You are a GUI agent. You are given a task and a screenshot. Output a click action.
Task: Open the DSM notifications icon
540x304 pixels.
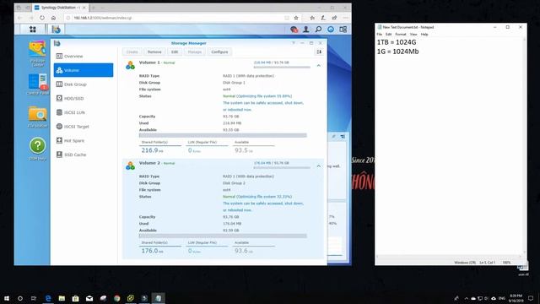coord(294,30)
